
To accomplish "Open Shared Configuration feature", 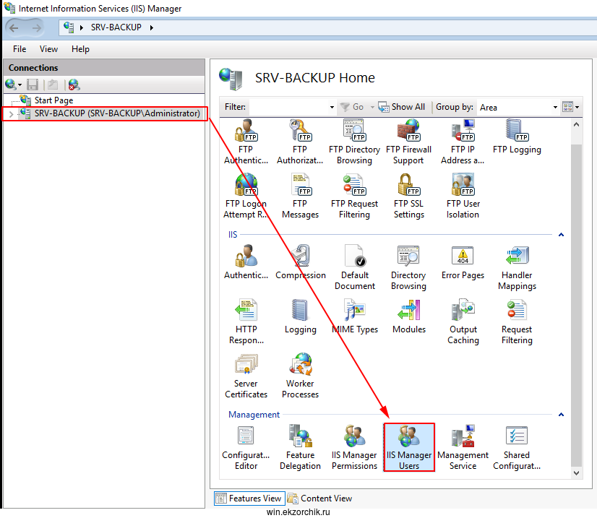I will (x=517, y=448).
